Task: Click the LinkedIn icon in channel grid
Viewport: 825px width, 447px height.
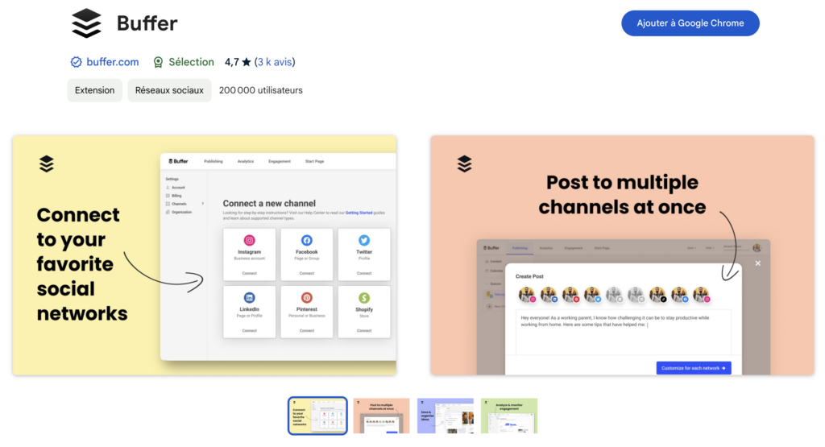Action: (x=250, y=297)
